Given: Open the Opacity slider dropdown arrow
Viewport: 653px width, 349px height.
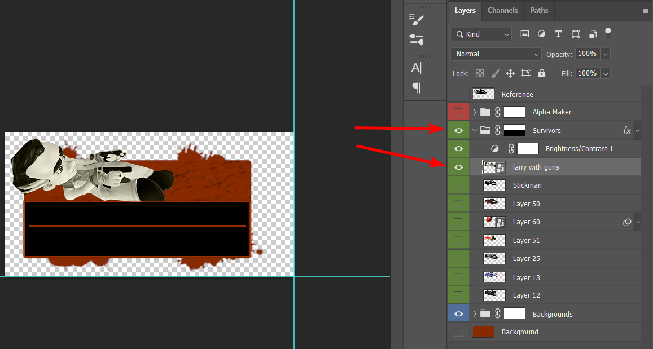Looking at the screenshot, I should [606, 54].
